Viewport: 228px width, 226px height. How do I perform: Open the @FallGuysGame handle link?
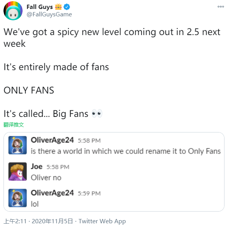point(49,14)
